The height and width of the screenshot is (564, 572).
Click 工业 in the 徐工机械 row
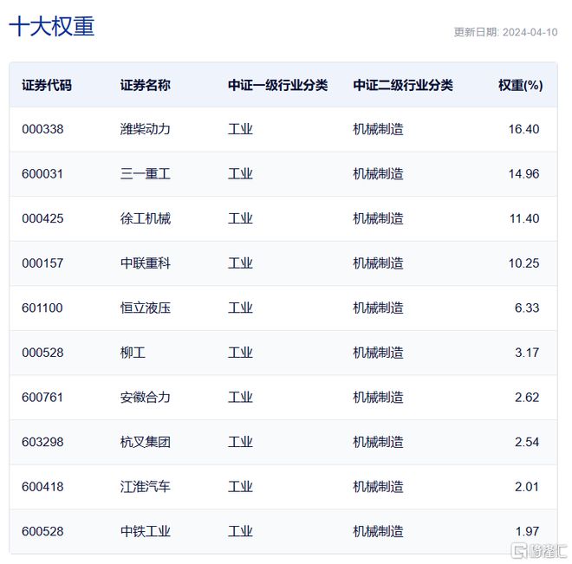[240, 218]
